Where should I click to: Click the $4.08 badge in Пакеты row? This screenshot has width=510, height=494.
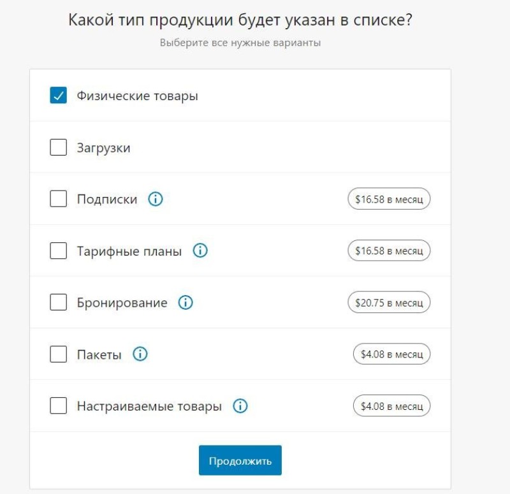point(391,354)
